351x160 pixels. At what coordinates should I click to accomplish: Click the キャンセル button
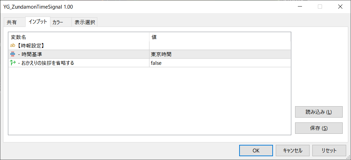pos(293,150)
